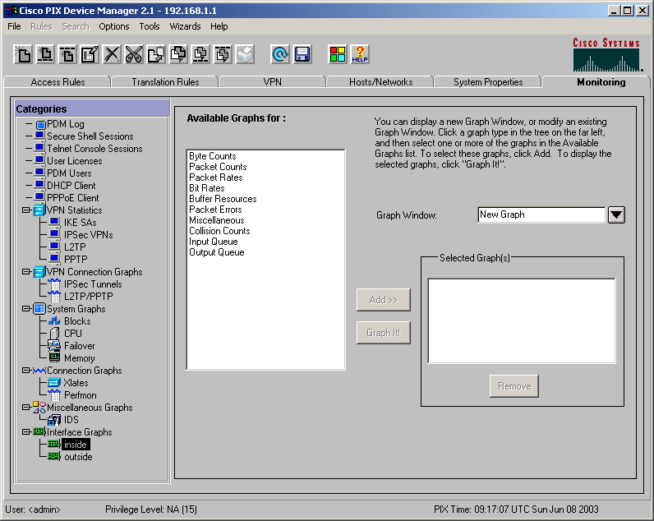654x521 pixels.
Task: Switch to the Translation Rules tab
Action: click(165, 82)
